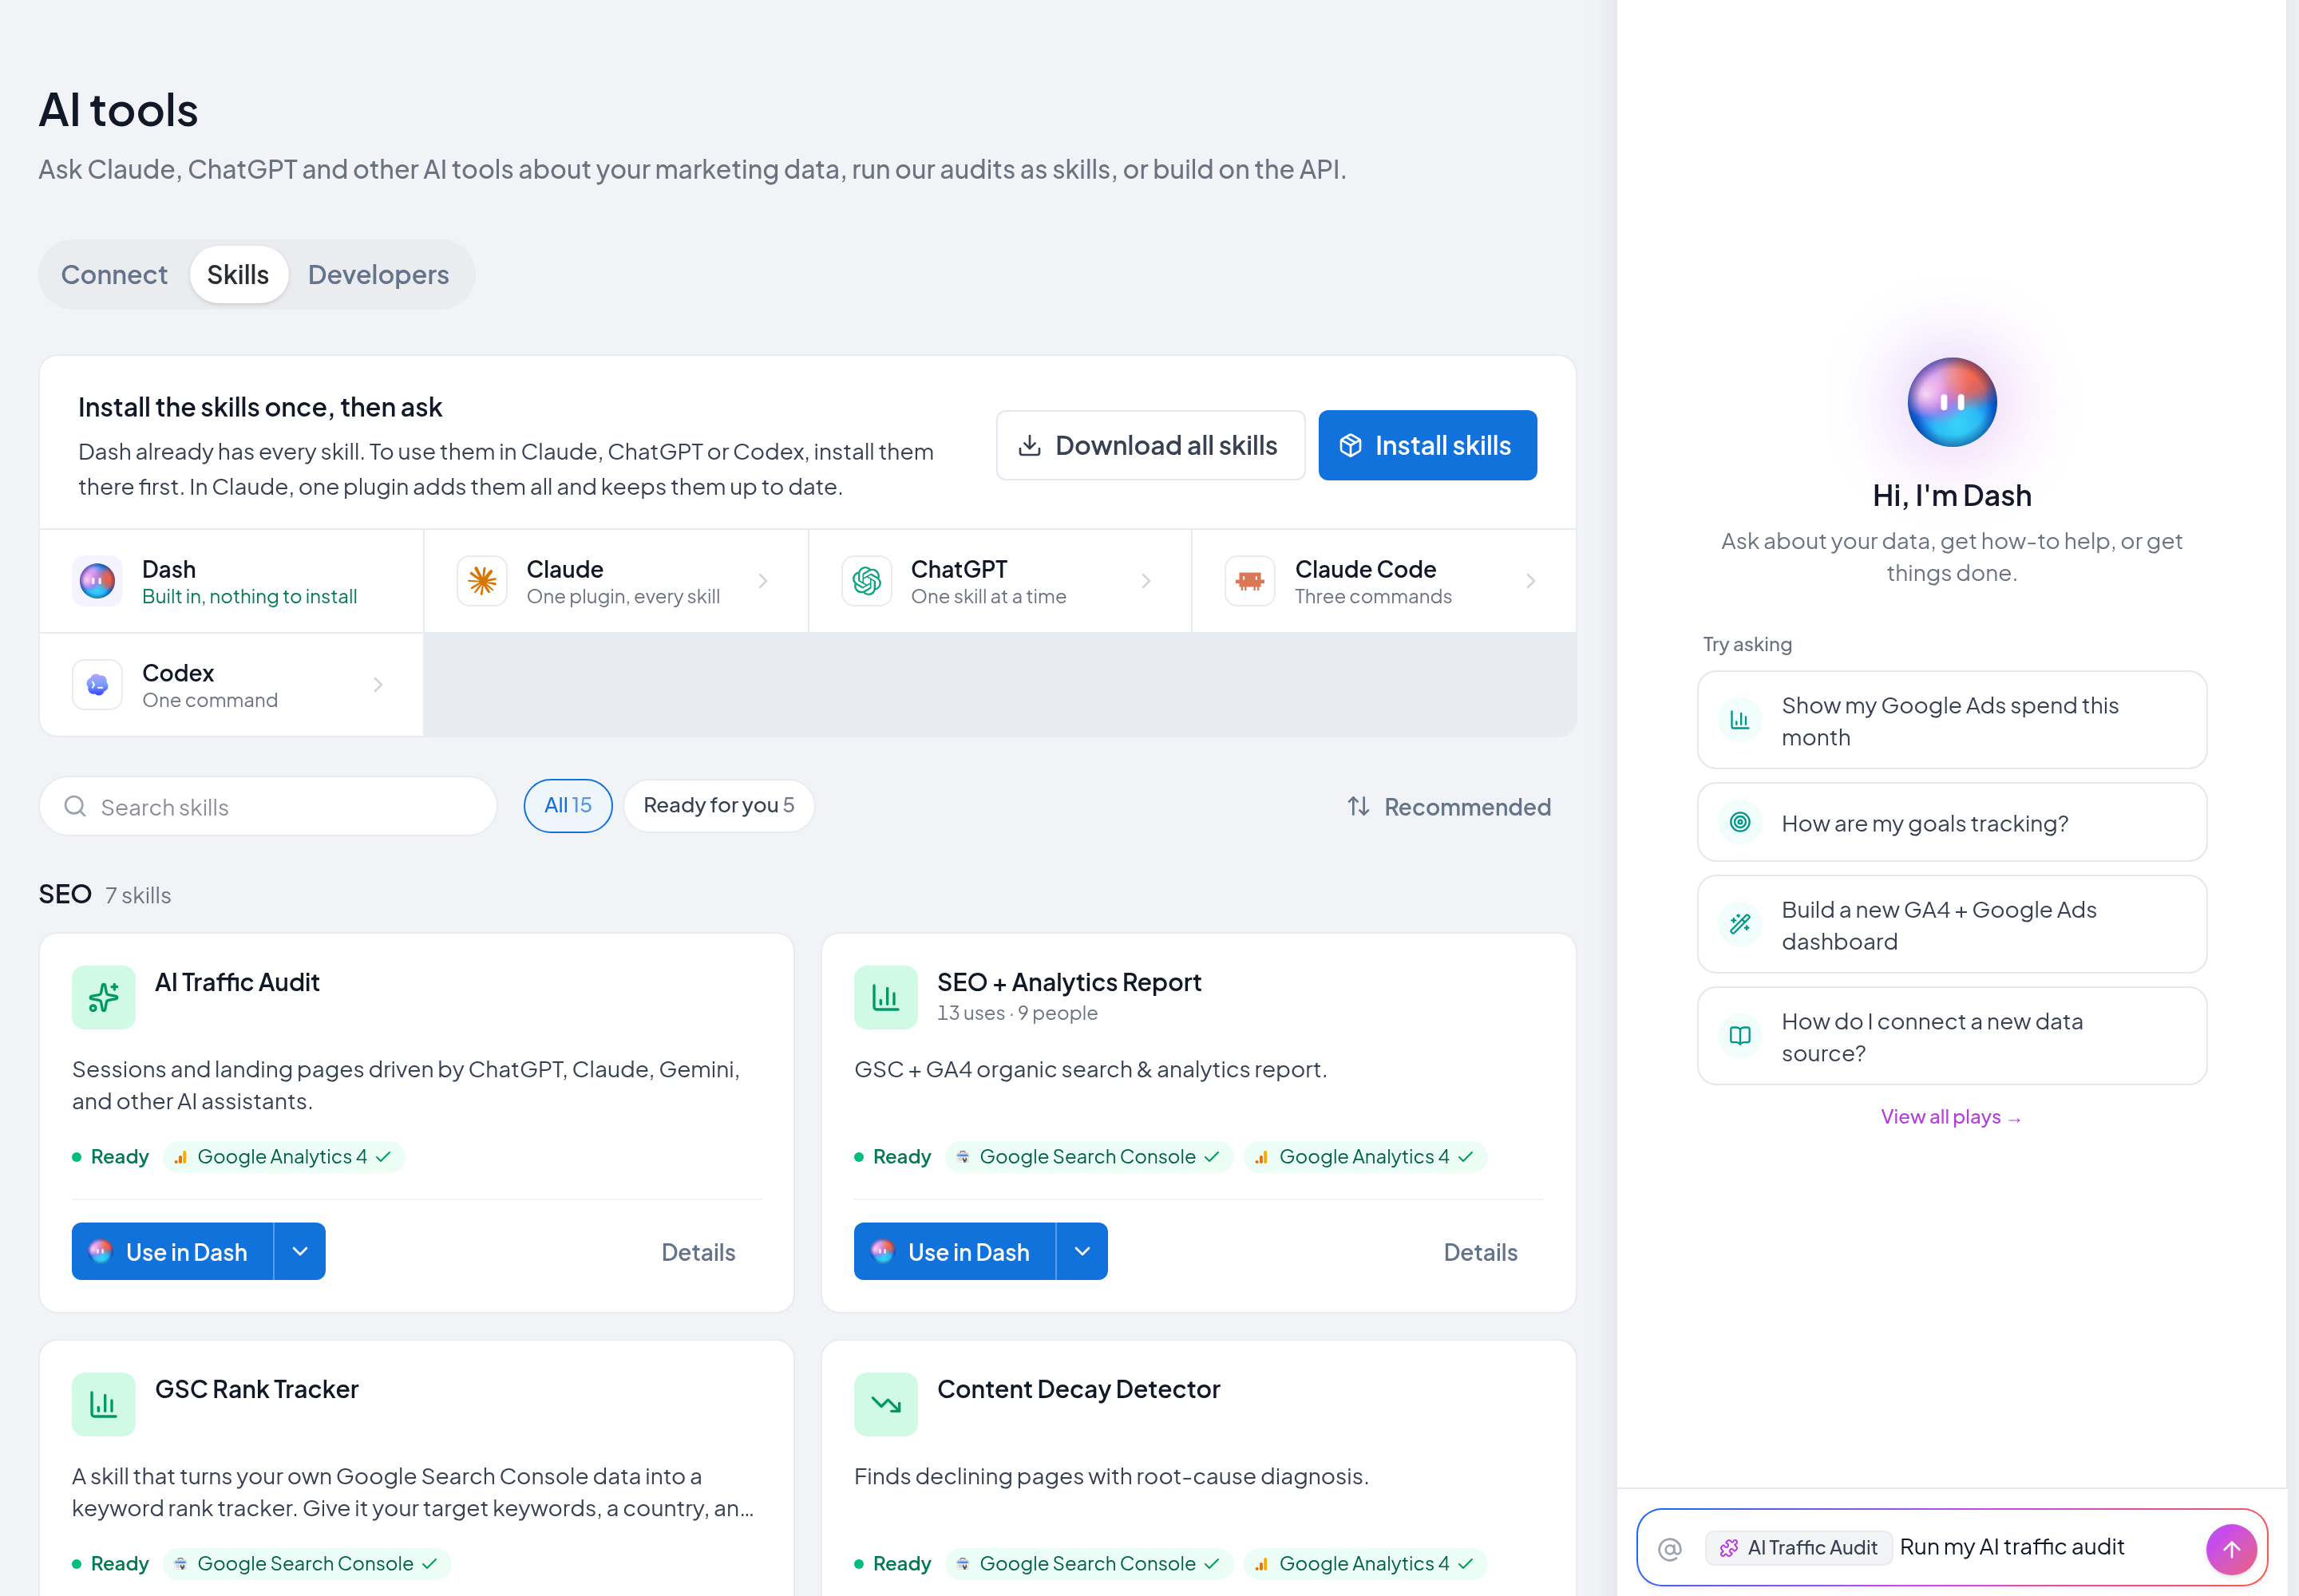The width and height of the screenshot is (2299, 1596).
Task: Click the AI Traffic Audit sparkle icon
Action: point(103,997)
